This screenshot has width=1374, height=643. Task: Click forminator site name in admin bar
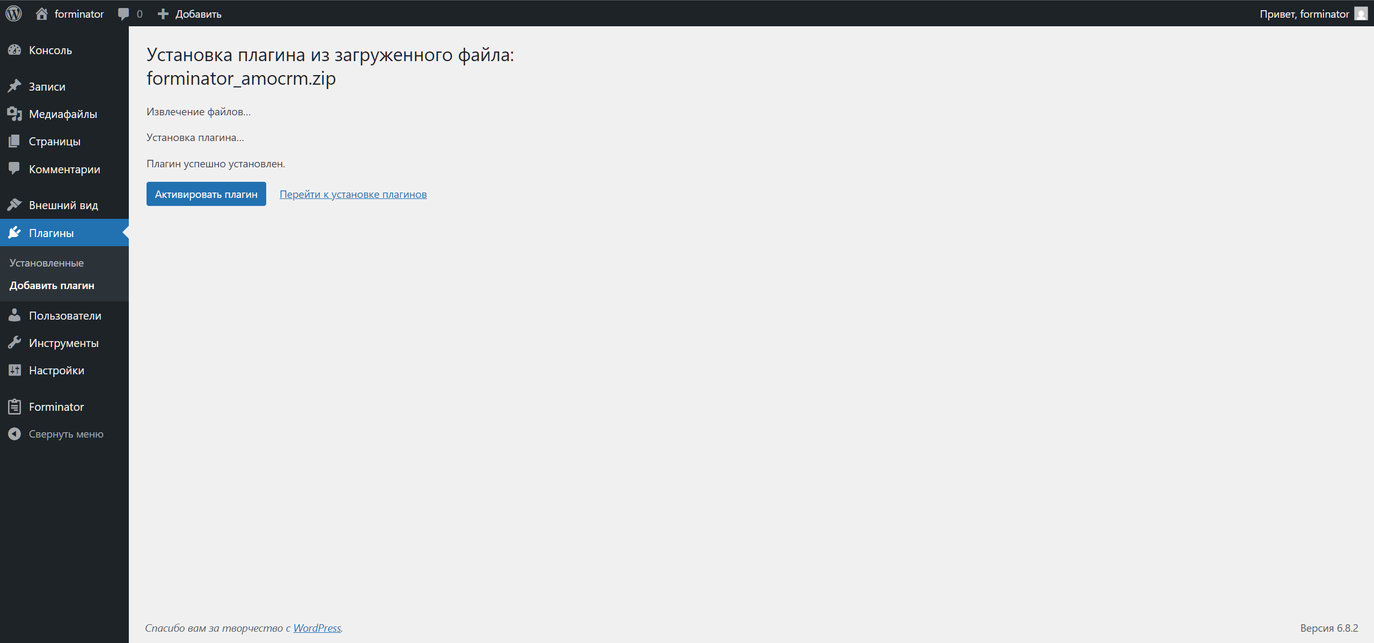(79, 14)
